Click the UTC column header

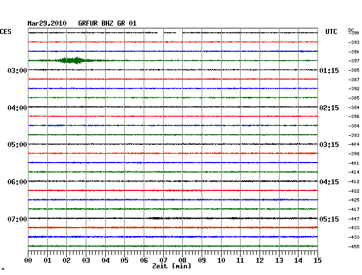coord(331,32)
